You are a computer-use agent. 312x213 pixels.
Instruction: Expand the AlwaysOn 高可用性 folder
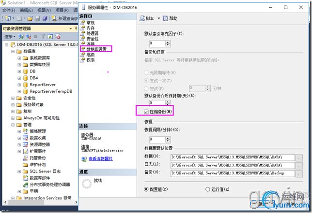(x=13, y=118)
